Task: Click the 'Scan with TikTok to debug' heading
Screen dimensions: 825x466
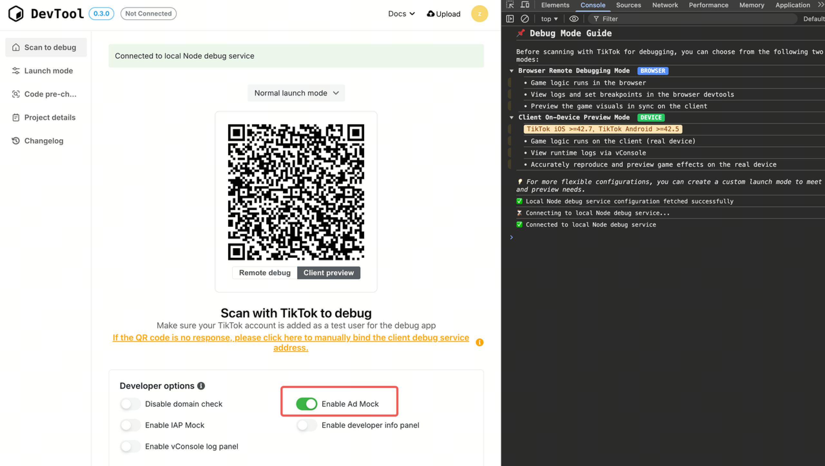Action: 296,313
